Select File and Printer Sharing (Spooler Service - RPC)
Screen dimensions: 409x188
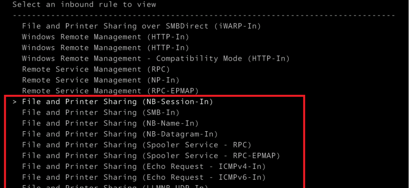136,145
